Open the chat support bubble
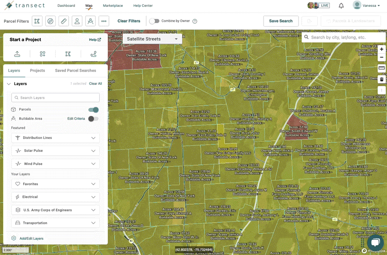Image resolution: width=387 pixels, height=255 pixels. click(374, 242)
